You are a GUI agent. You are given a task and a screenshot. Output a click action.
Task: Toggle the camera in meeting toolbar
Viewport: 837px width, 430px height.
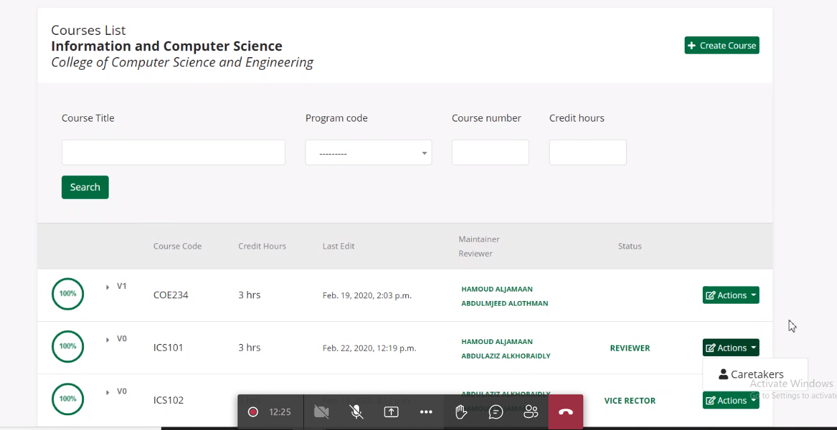click(x=322, y=412)
